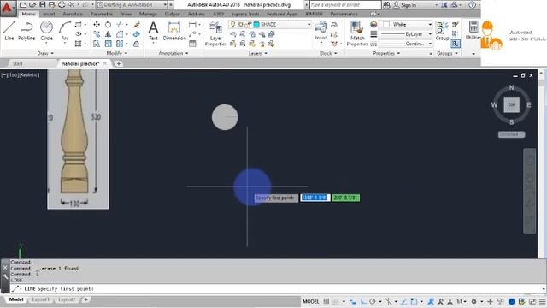
Task: Click the Explode tool icon
Action: (x=137, y=34)
